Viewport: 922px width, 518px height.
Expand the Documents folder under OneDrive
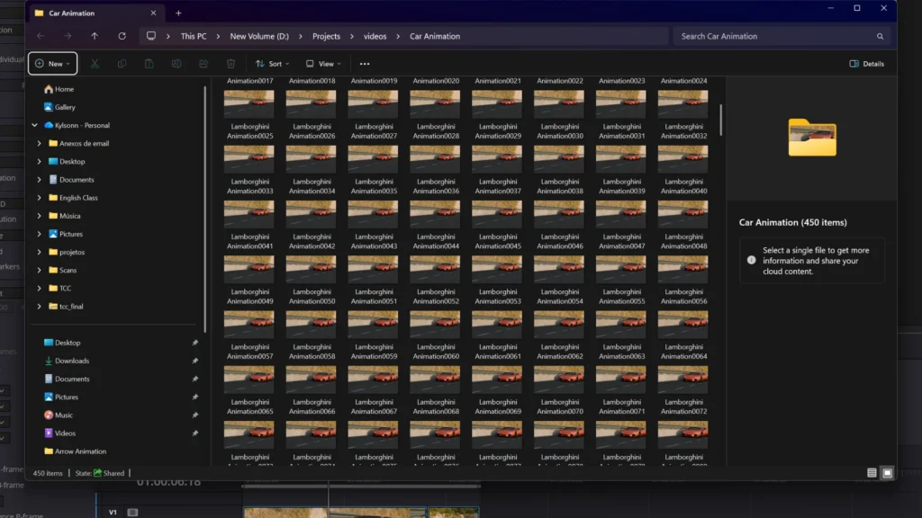pyautogui.click(x=40, y=180)
